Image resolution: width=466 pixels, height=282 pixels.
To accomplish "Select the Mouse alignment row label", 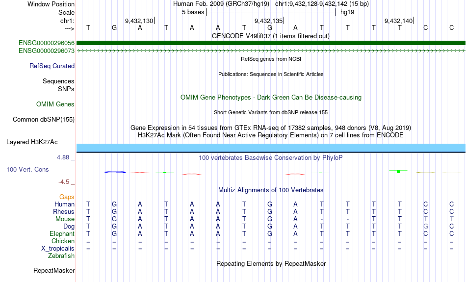I will [x=65, y=219].
